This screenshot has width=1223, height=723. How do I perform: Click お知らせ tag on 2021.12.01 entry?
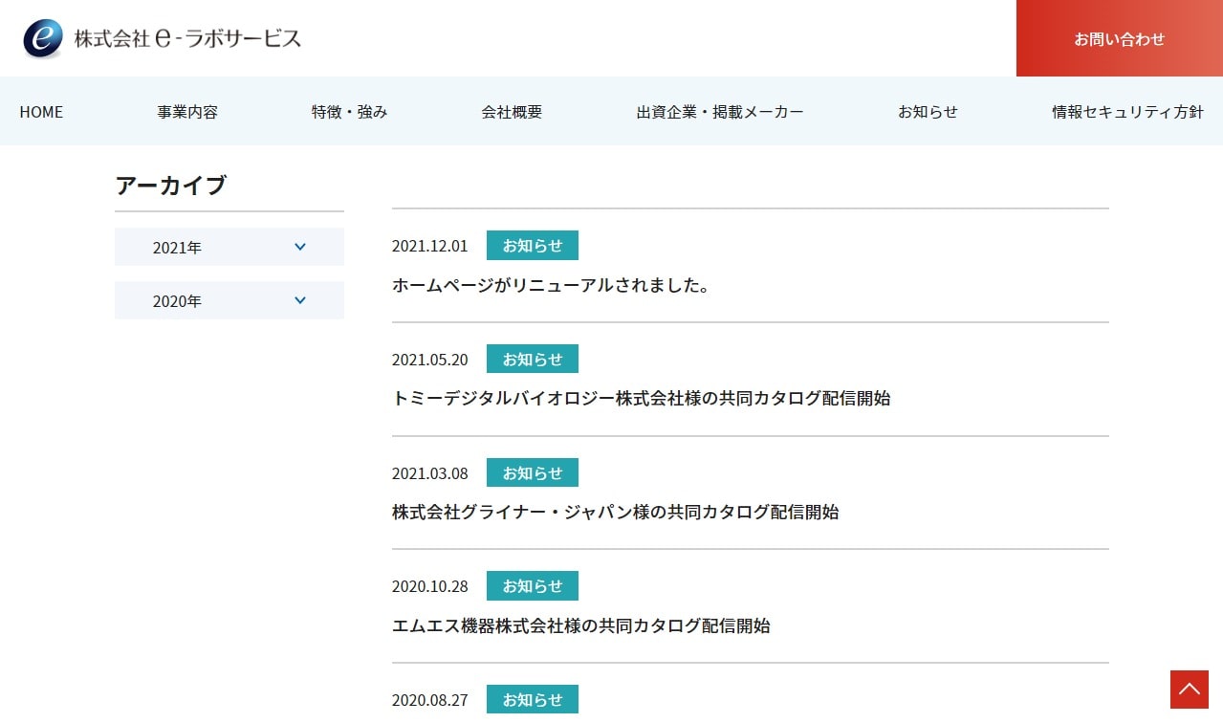(533, 246)
